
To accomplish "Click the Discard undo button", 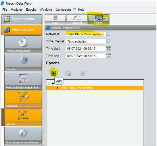I will [77, 19].
